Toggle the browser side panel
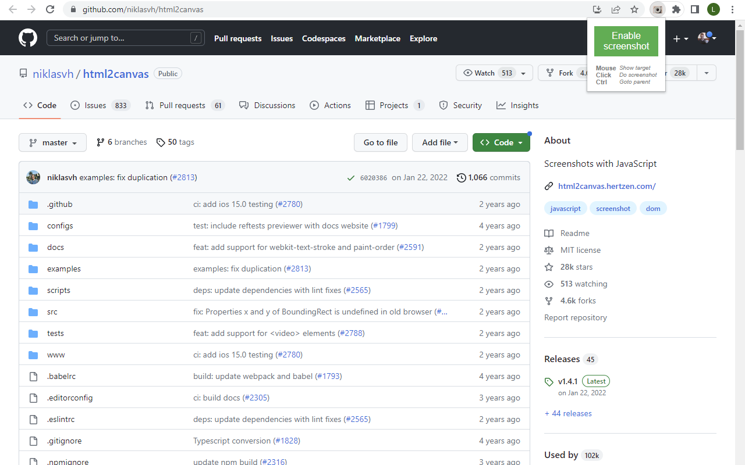 [694, 9]
